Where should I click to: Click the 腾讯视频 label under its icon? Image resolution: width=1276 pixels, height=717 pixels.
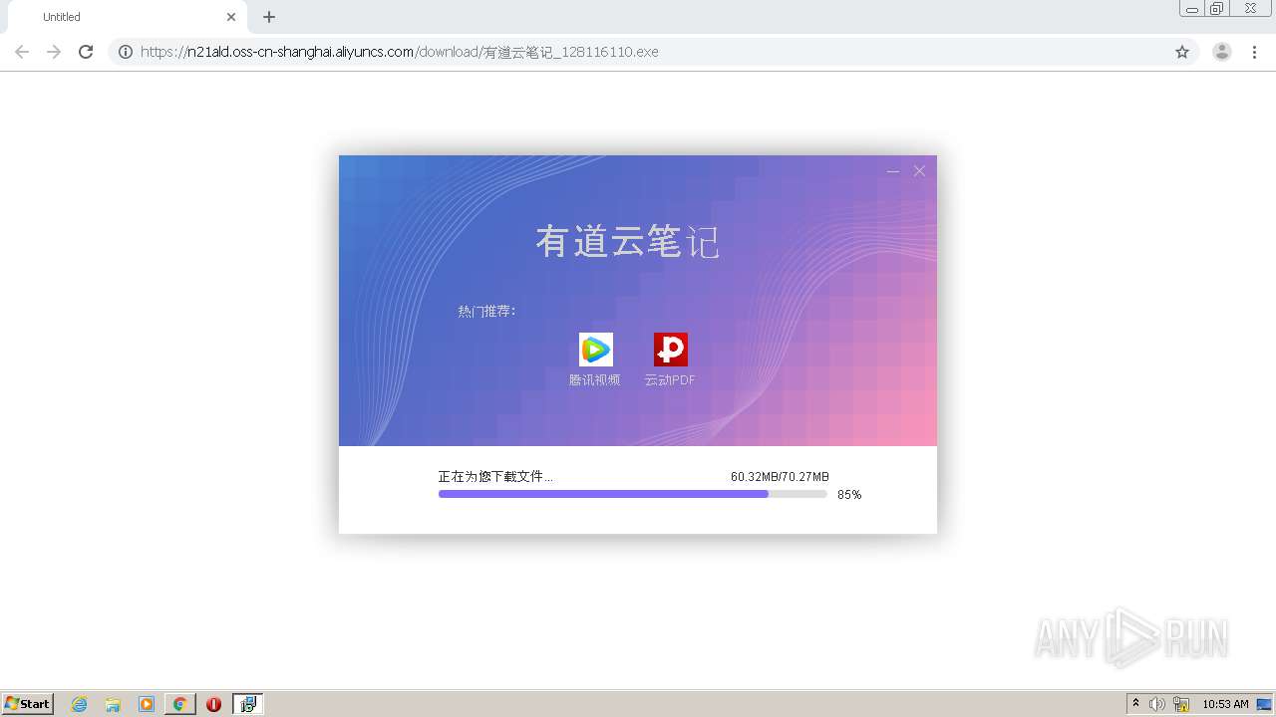595,380
